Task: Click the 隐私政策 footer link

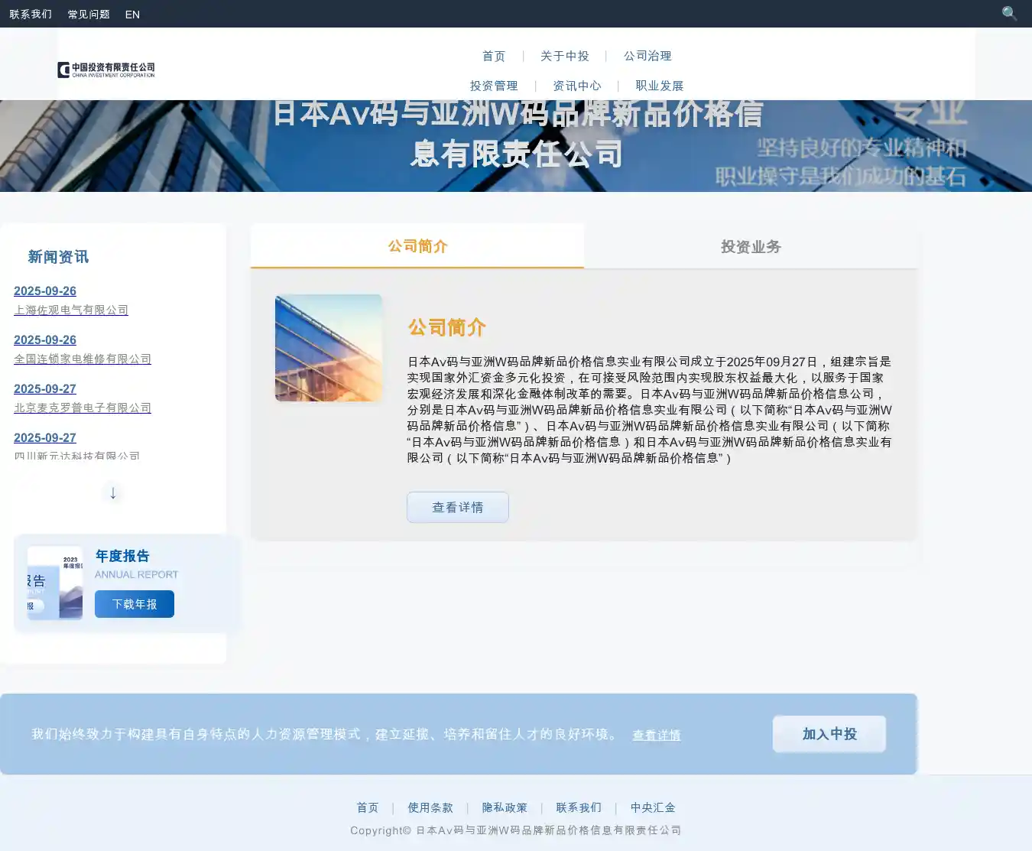Action: tap(505, 807)
